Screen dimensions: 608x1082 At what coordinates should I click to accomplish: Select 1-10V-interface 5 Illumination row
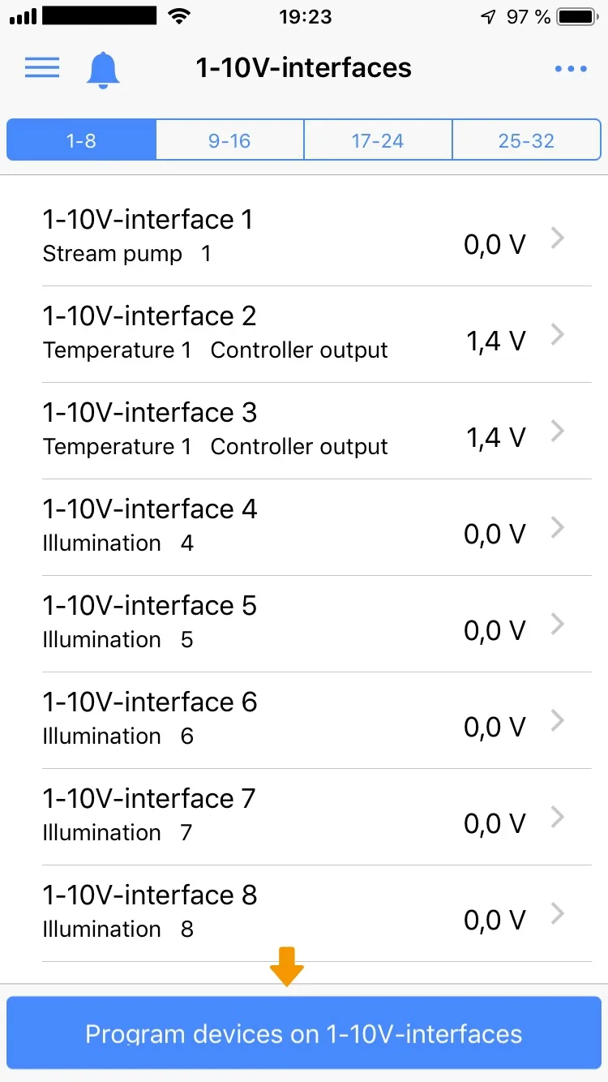tap(304, 624)
